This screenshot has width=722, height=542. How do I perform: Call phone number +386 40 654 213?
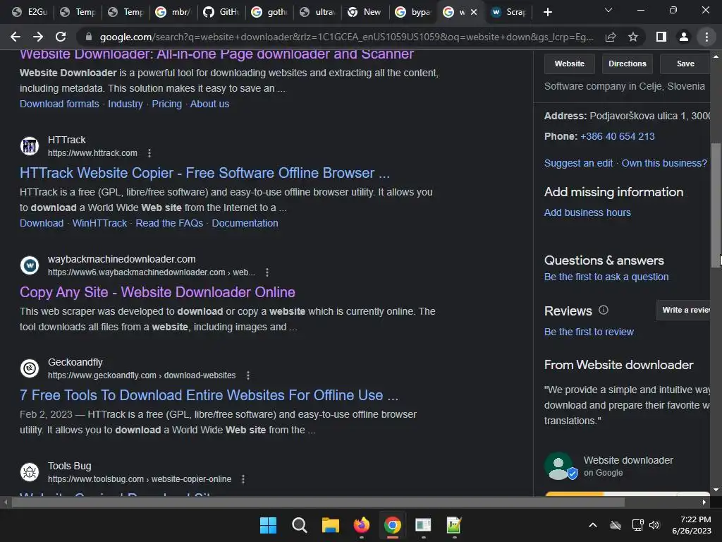618,136
